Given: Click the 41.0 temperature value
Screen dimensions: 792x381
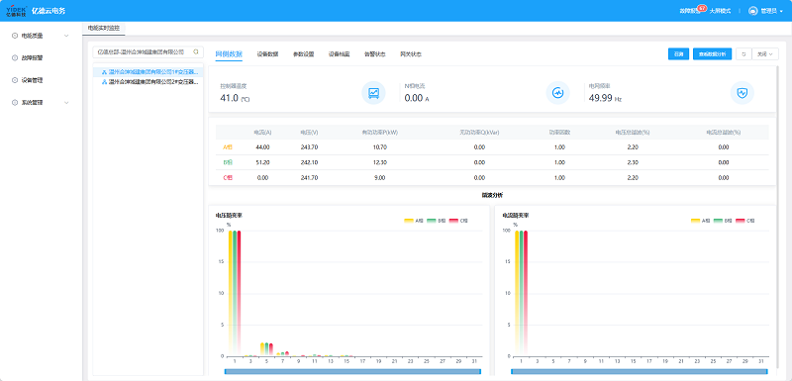Looking at the screenshot, I should click(x=229, y=98).
